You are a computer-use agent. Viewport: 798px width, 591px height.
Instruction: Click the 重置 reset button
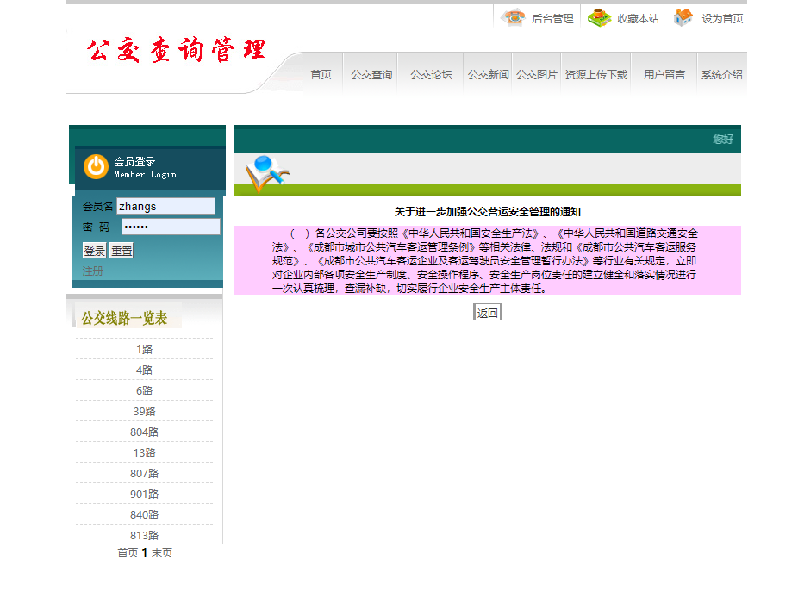(x=122, y=251)
